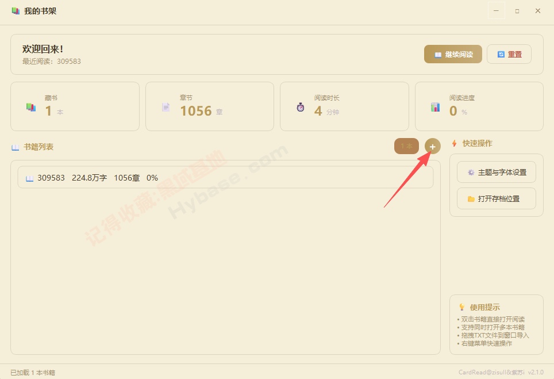Image resolution: width=554 pixels, height=379 pixels.
Task: Click the folder icon in 打开存档位置 button
Action: pos(471,199)
